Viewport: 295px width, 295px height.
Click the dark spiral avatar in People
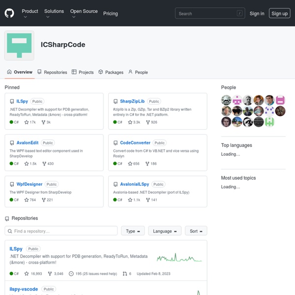click(280, 111)
